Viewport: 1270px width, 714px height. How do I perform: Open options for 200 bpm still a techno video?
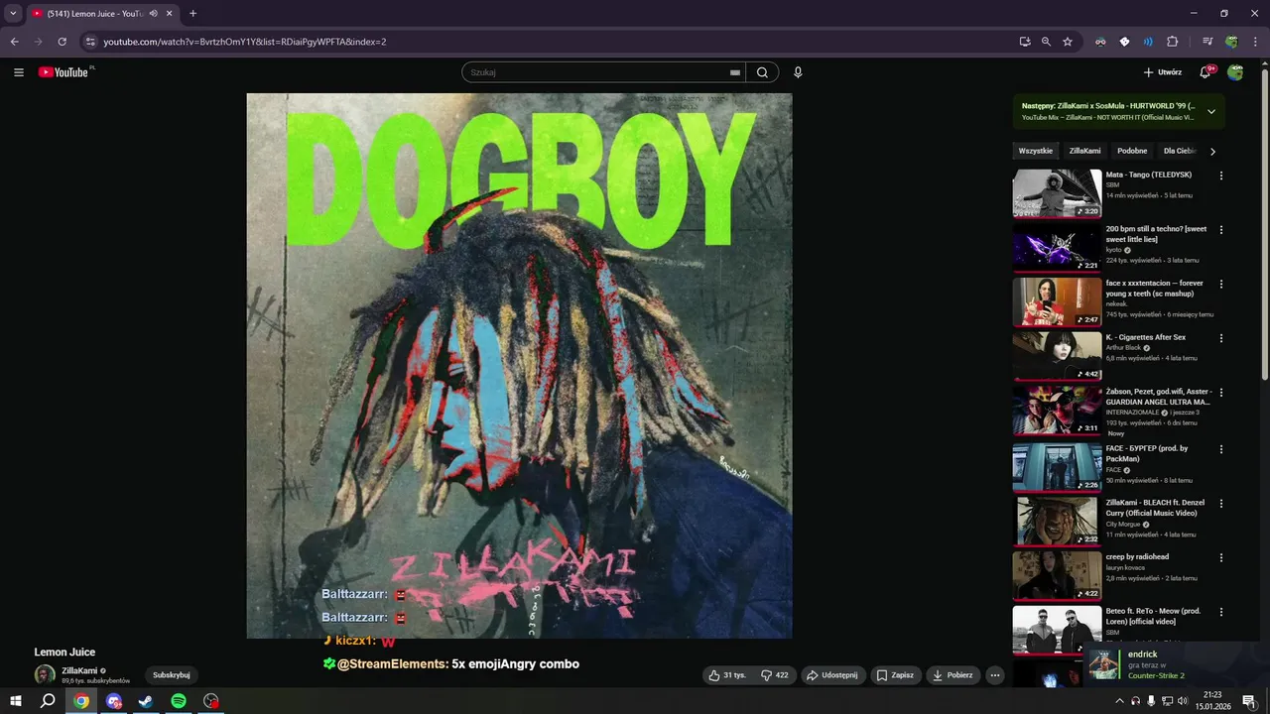pyautogui.click(x=1221, y=229)
